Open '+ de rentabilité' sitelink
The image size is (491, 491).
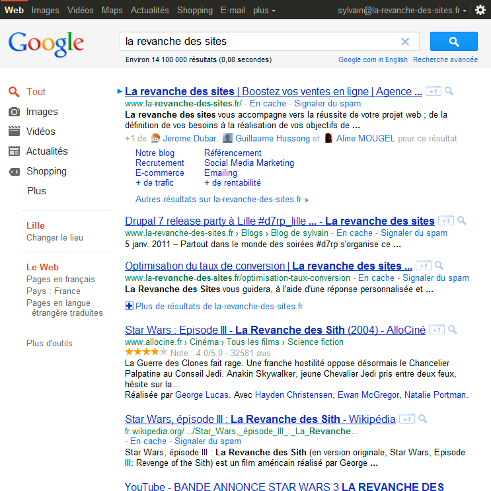(233, 183)
